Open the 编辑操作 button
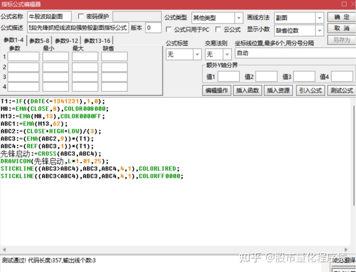Image resolution: width=356 pixels, height=272 pixels. pyautogui.click(x=217, y=90)
